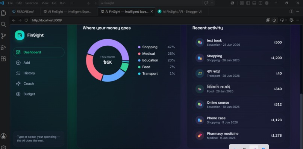The width and height of the screenshot is (303, 149).
Task: Select the Phone case activity row
Action: [238, 120]
